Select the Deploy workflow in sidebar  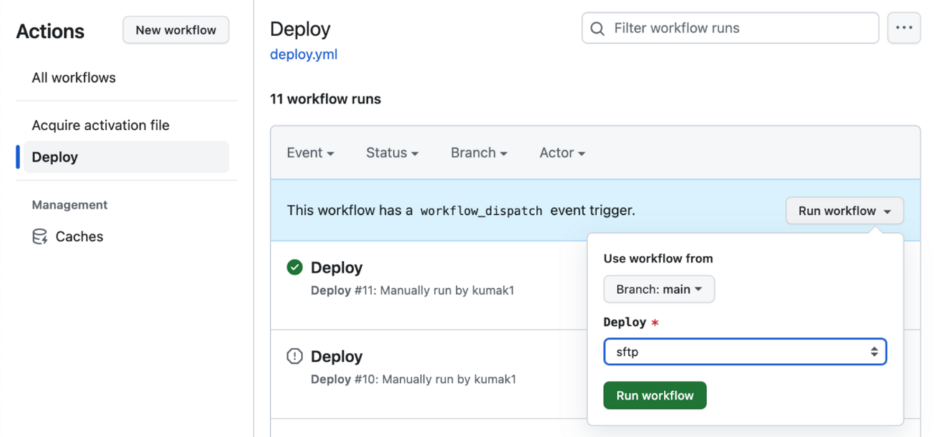pos(55,157)
